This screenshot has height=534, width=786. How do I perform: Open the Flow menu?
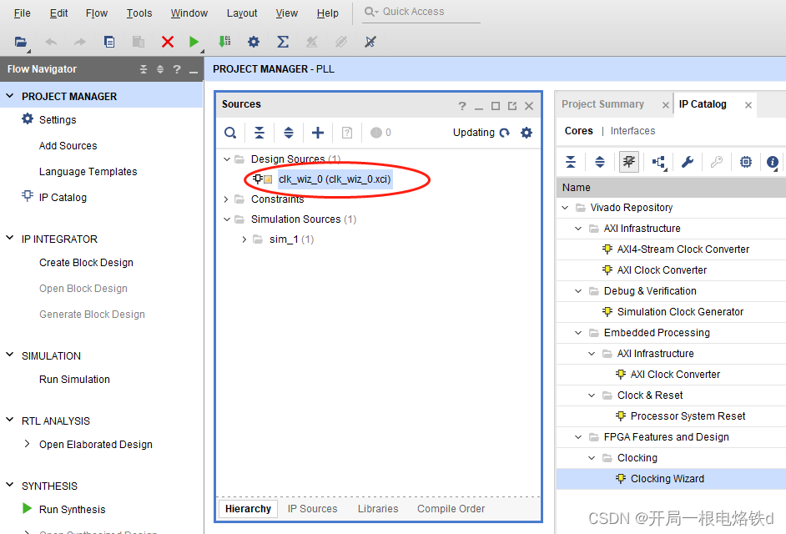click(96, 13)
